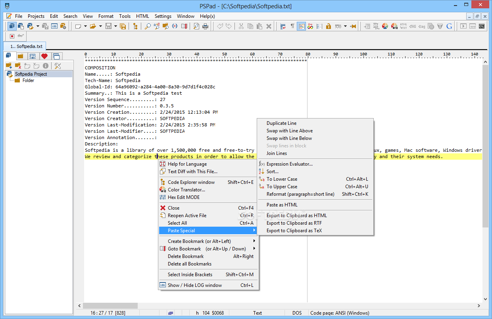Toggle the pin stay-on-top icon
492x319 pixels.
click(353, 26)
